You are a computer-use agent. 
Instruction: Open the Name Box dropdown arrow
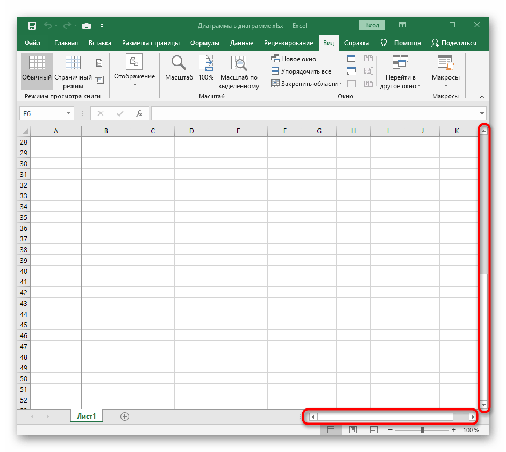(x=68, y=113)
